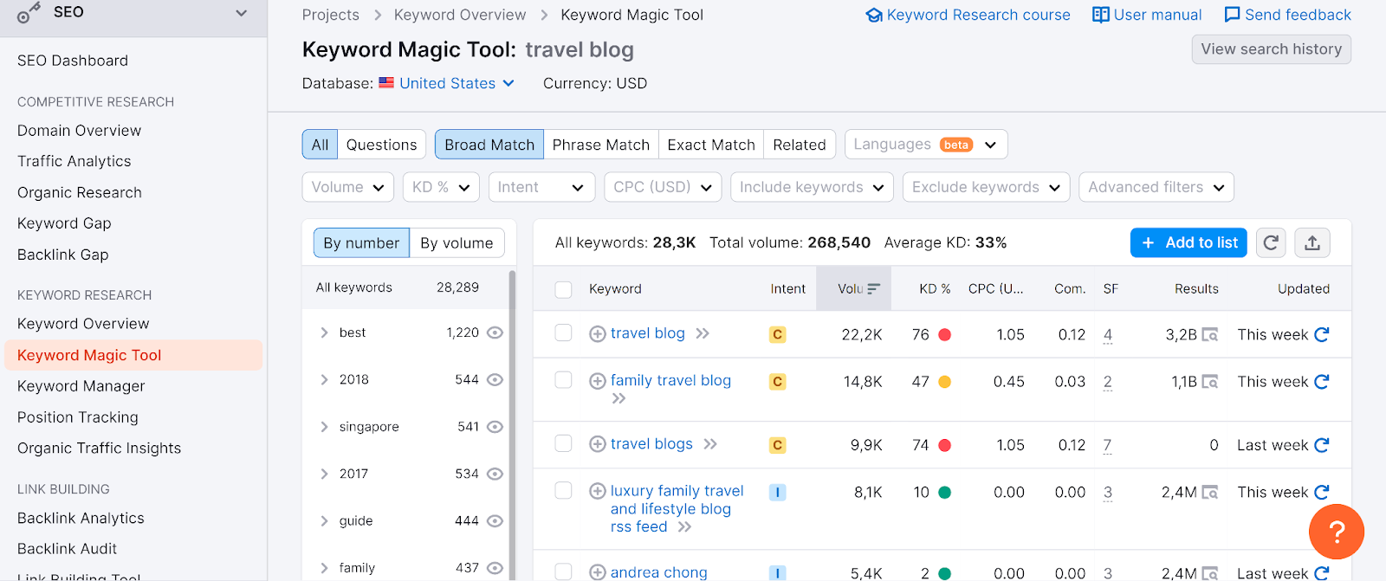1386x581 pixels.
Task: Click the Volume column sort icon
Action: tap(873, 288)
